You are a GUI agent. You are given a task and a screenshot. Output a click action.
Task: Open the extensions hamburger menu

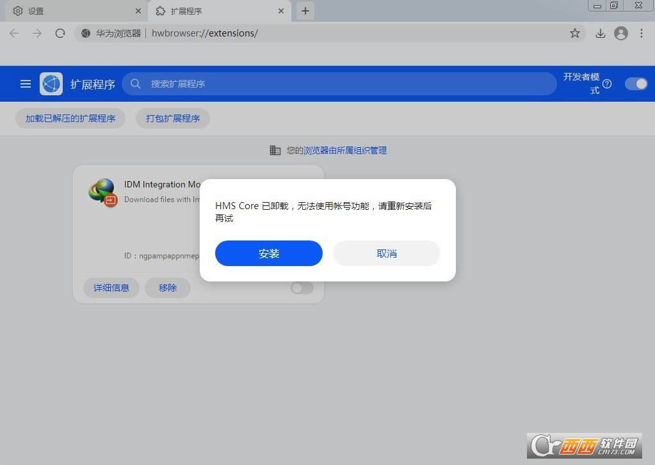point(26,84)
